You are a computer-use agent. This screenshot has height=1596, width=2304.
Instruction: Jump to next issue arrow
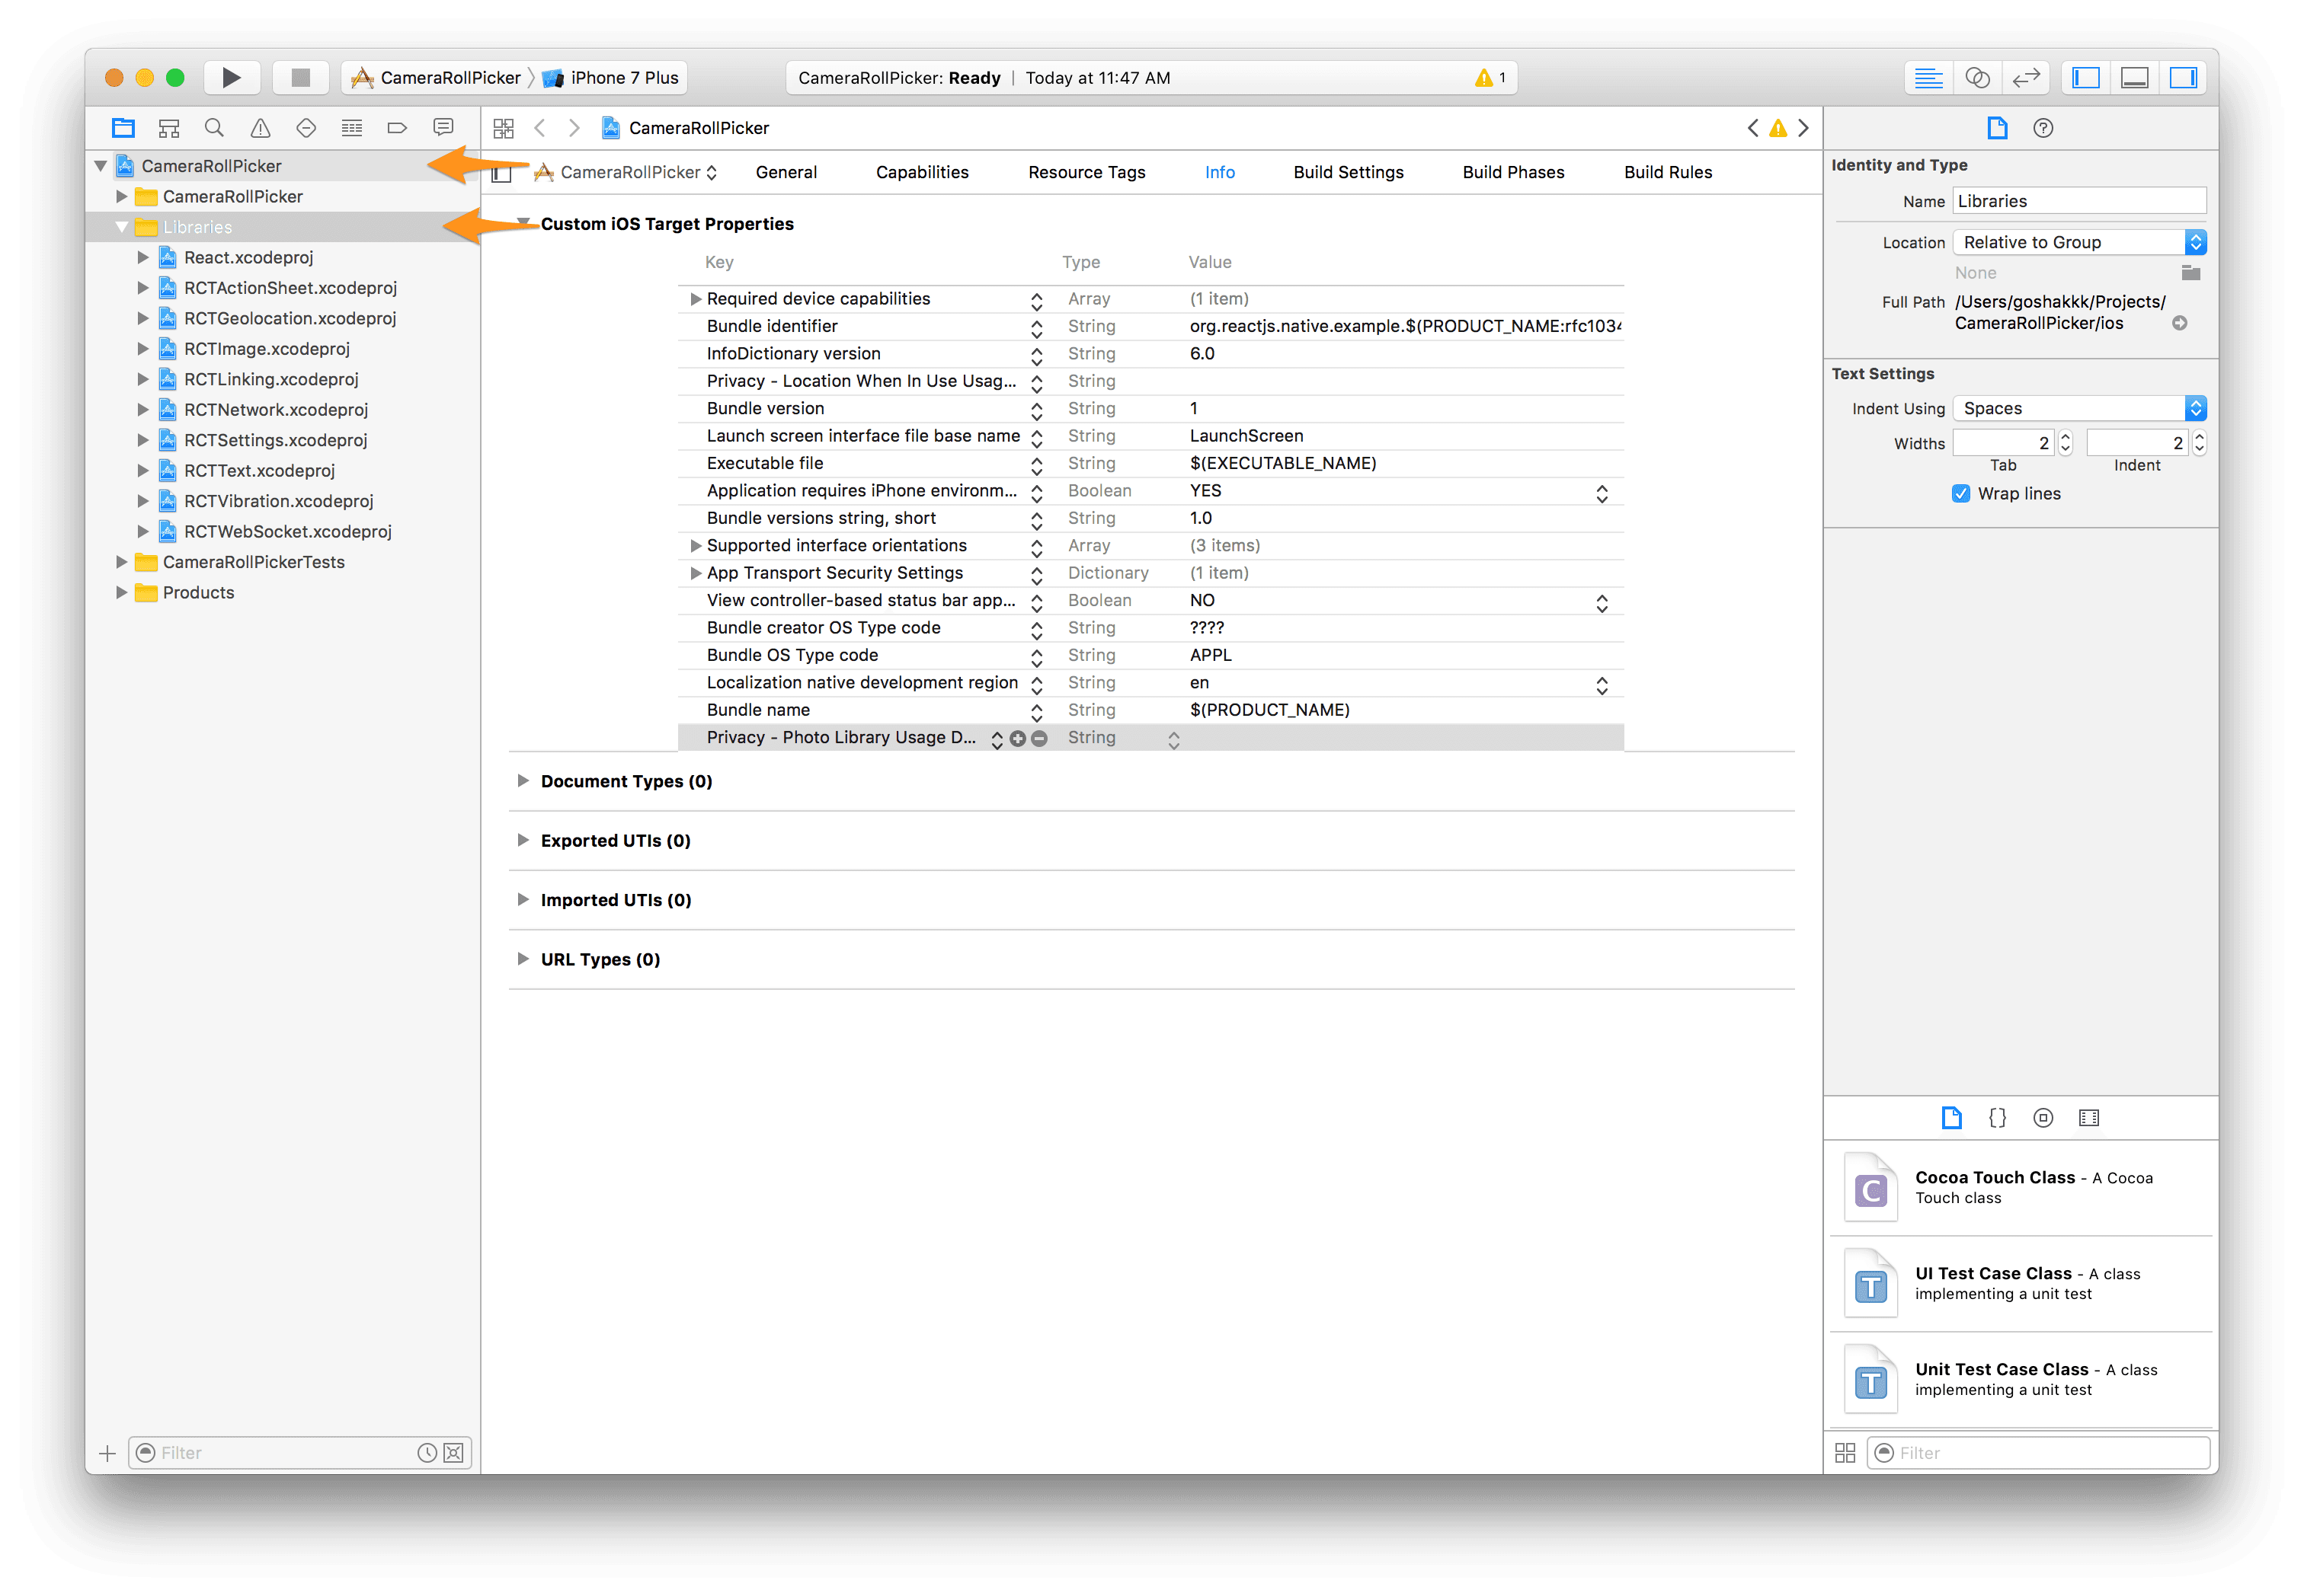1803,128
